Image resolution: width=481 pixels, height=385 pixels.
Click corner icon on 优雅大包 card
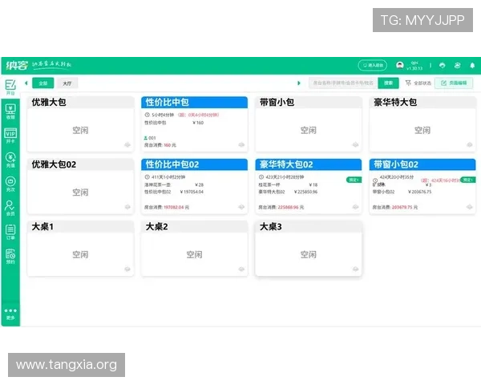127,144
